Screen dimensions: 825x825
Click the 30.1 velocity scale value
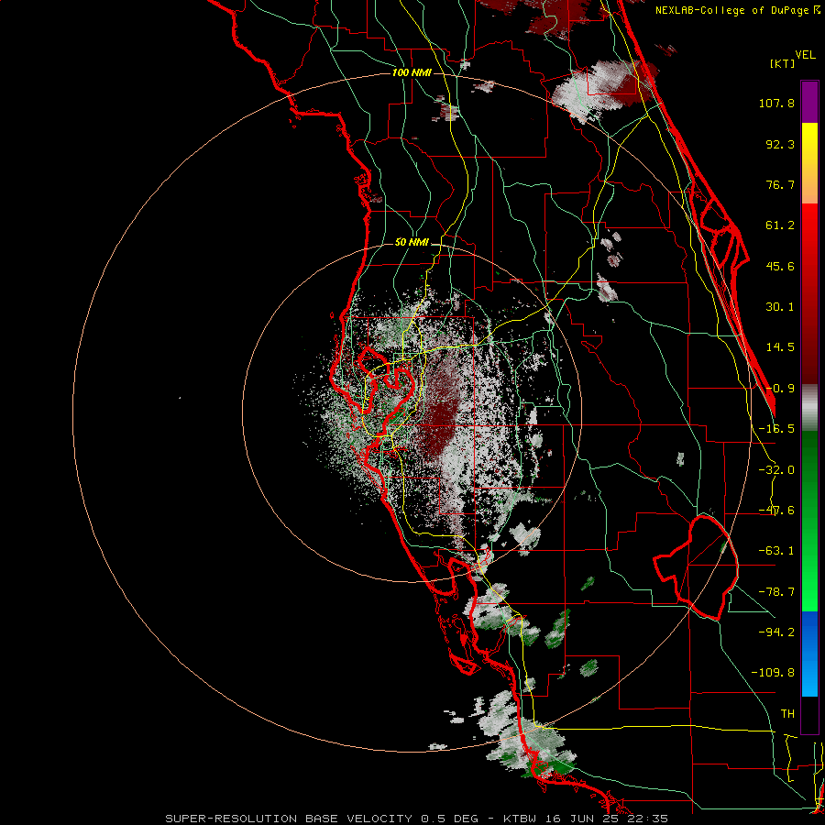(x=780, y=307)
